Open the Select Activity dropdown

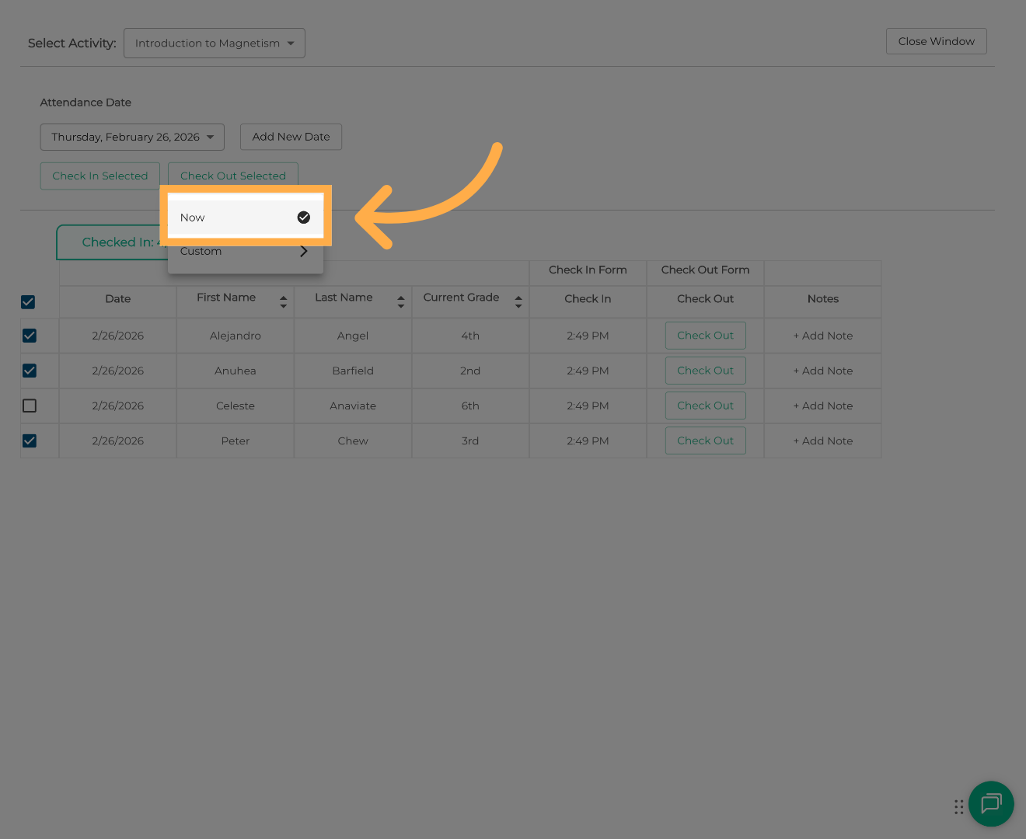pos(214,43)
